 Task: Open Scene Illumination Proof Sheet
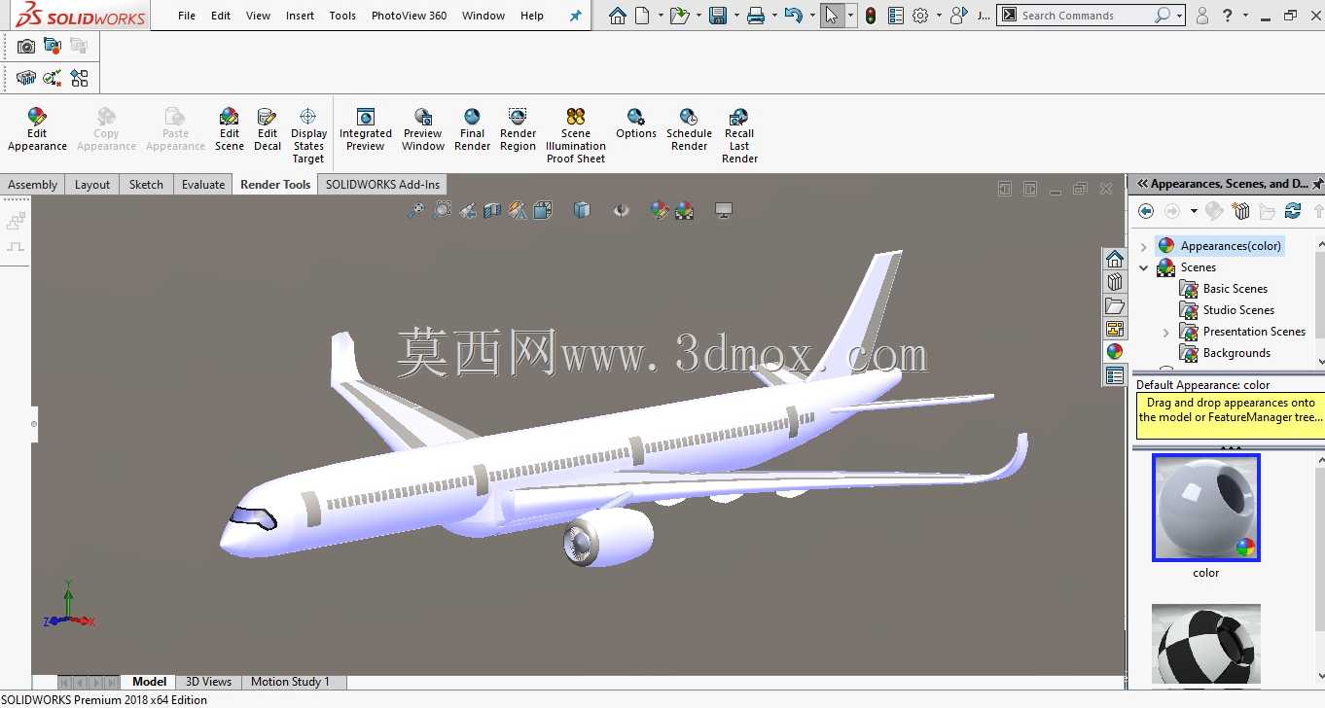tap(576, 135)
